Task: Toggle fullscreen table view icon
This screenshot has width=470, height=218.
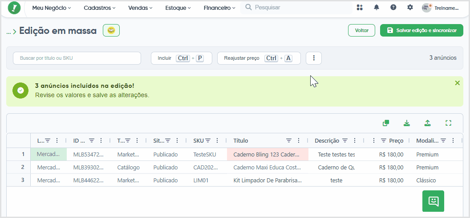Action: click(449, 123)
